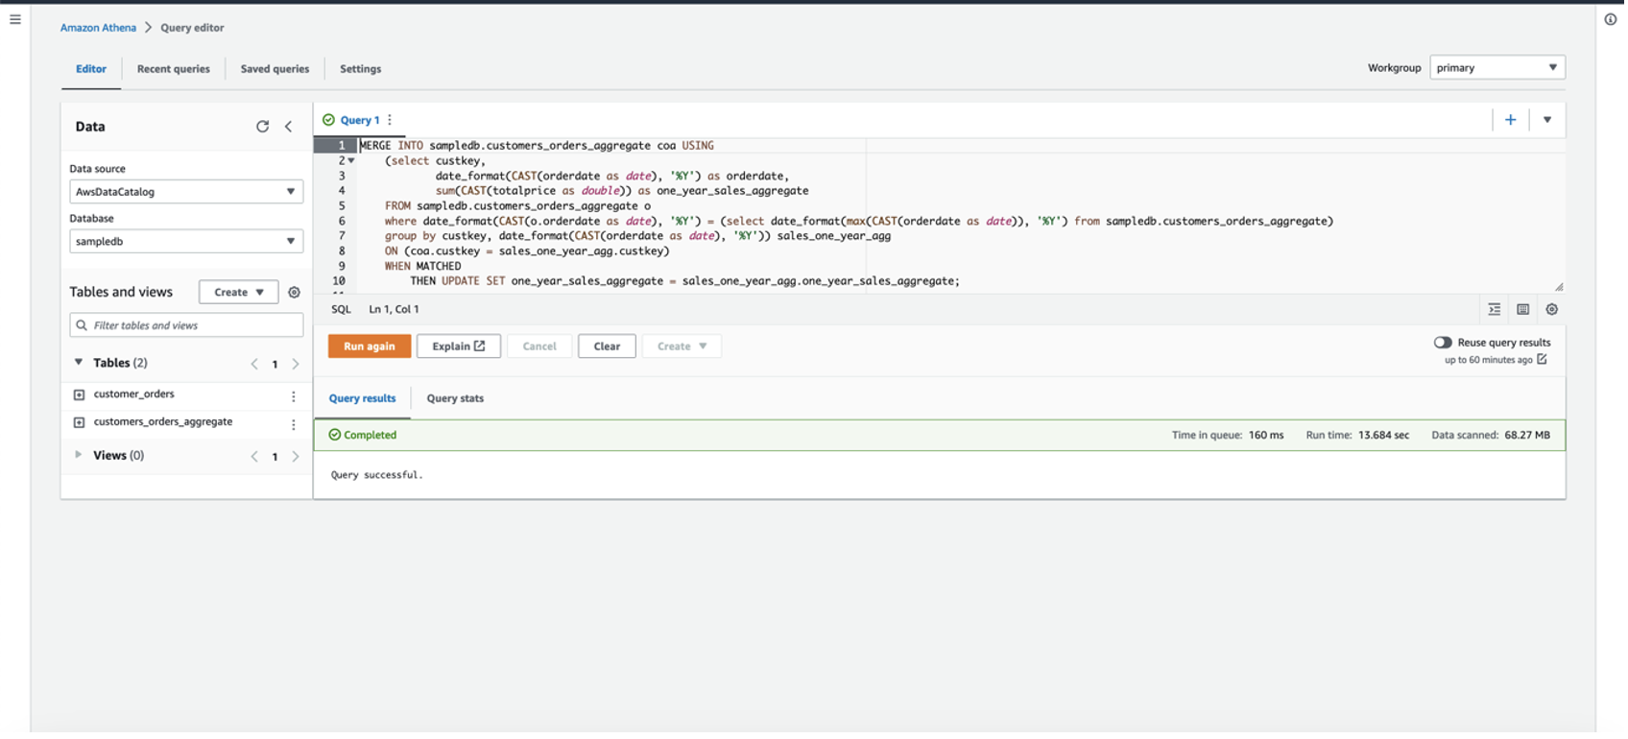Click the customer_orders table name
The width and height of the screenshot is (1628, 739).
coord(134,394)
